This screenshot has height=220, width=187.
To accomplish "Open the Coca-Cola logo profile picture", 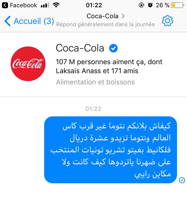I will coord(28,64).
